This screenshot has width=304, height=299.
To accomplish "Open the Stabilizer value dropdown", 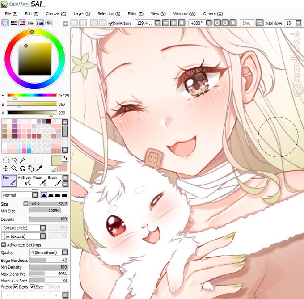I will click(x=298, y=23).
